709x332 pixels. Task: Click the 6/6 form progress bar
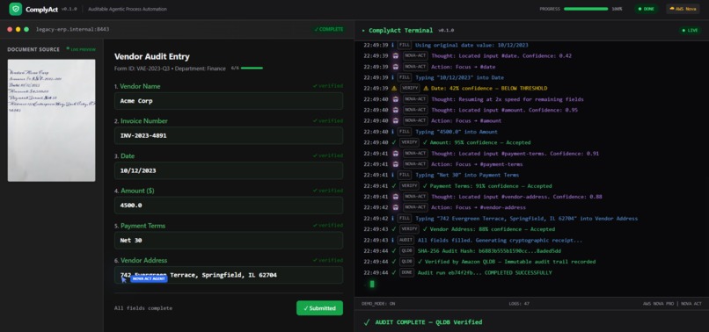[252, 69]
